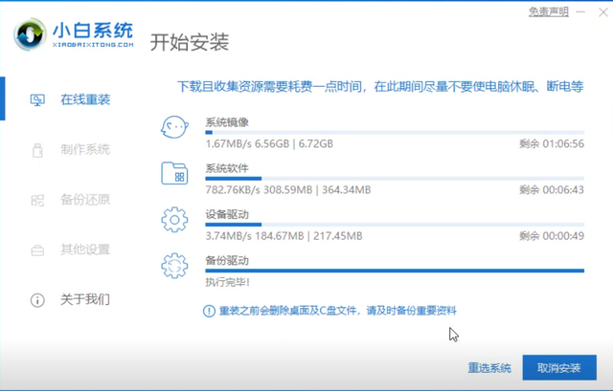
Task: Click the 3.74MB/s 184.67MB | 217.45MB text
Action: pos(284,236)
